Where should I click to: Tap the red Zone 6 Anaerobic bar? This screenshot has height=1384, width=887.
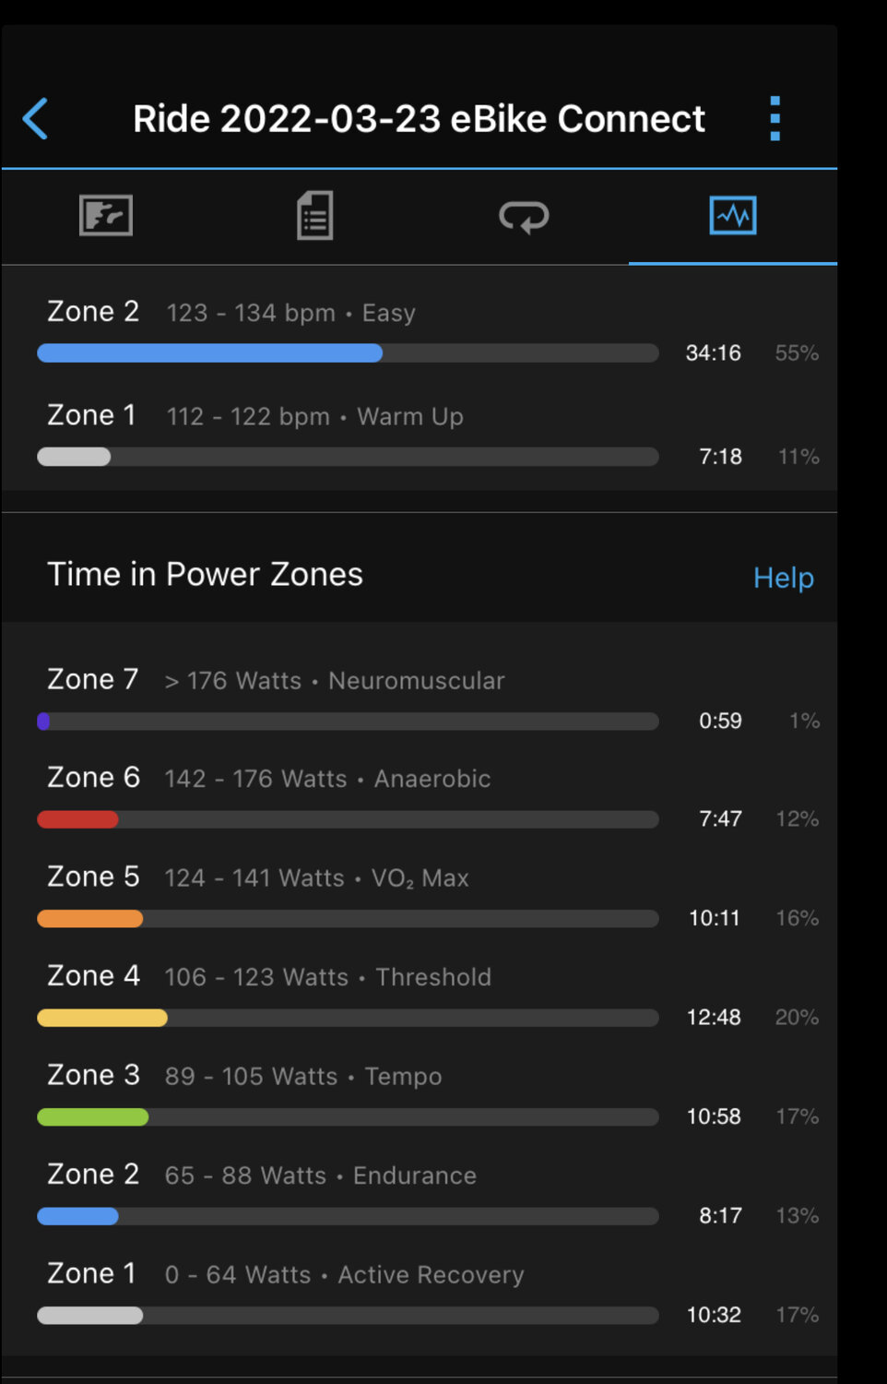click(x=77, y=819)
